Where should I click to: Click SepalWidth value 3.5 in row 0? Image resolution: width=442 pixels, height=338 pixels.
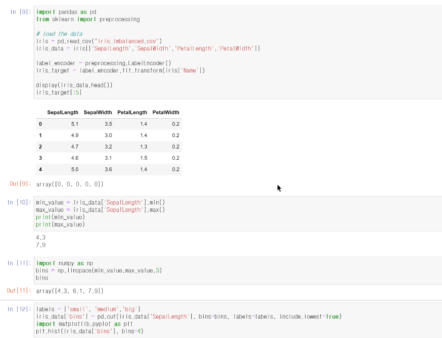(x=108, y=124)
